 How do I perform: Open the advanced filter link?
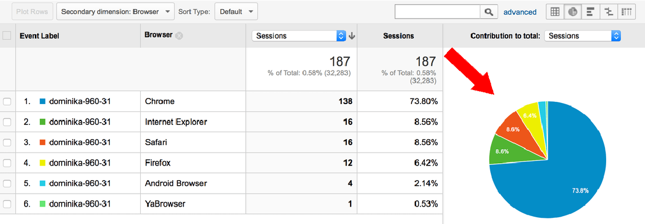tap(520, 12)
